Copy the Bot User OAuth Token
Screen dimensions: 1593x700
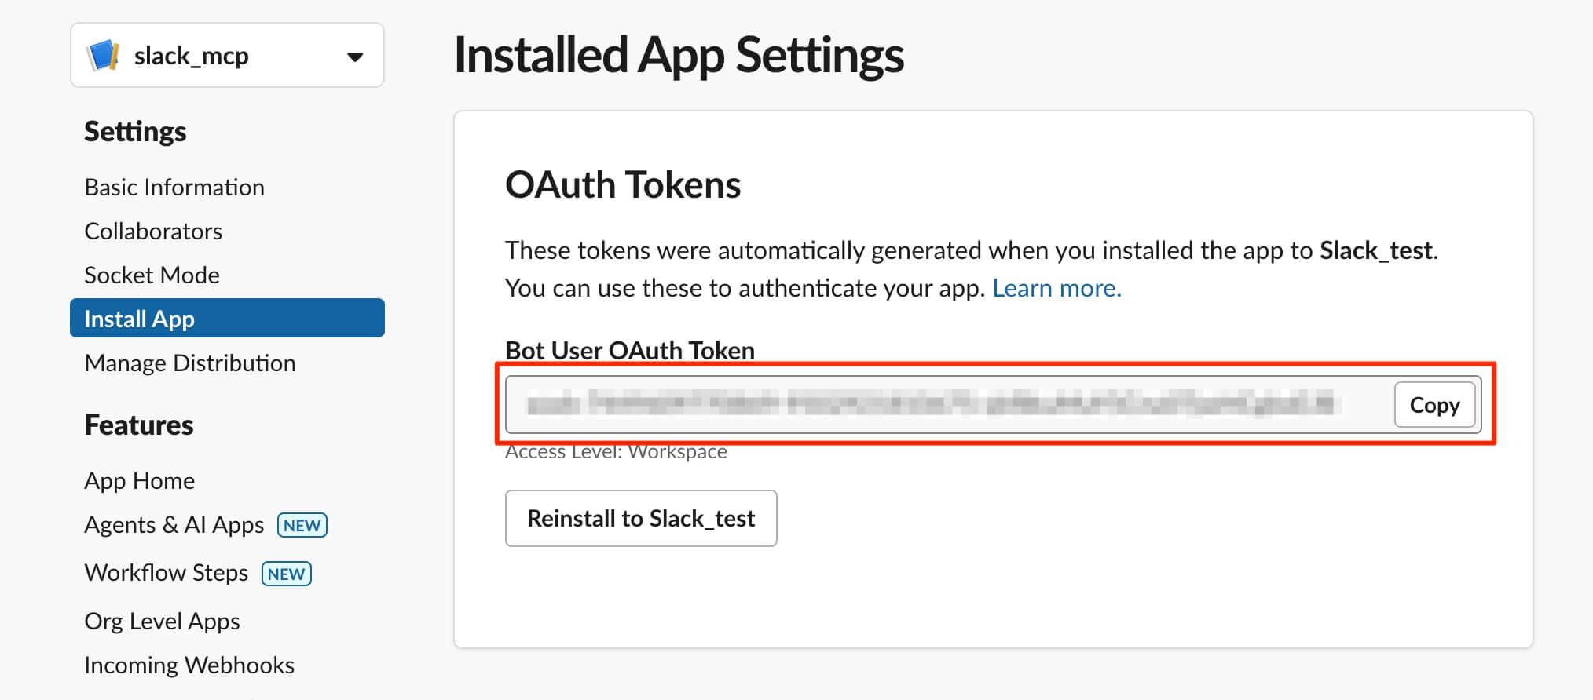tap(1434, 405)
